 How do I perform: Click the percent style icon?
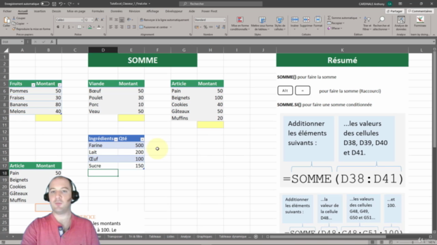pyautogui.click(x=206, y=27)
